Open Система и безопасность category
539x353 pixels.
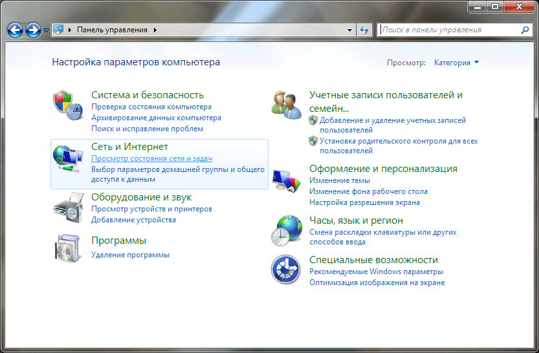click(x=148, y=95)
